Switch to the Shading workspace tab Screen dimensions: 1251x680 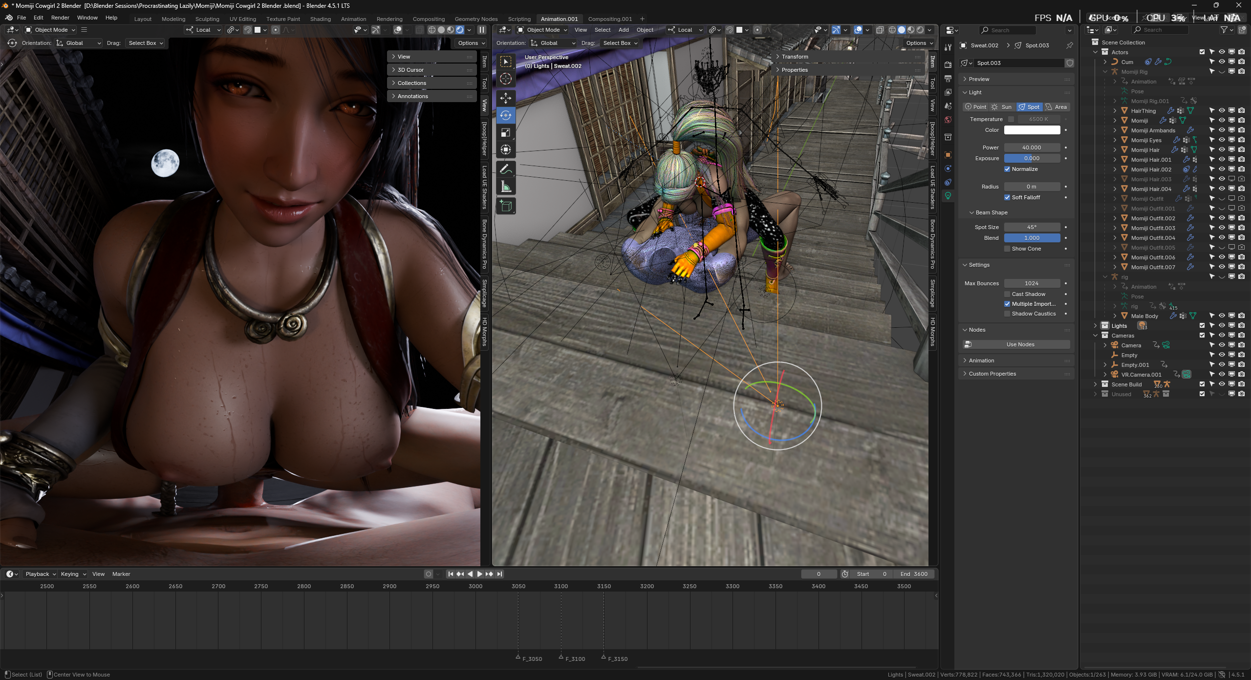coord(320,19)
